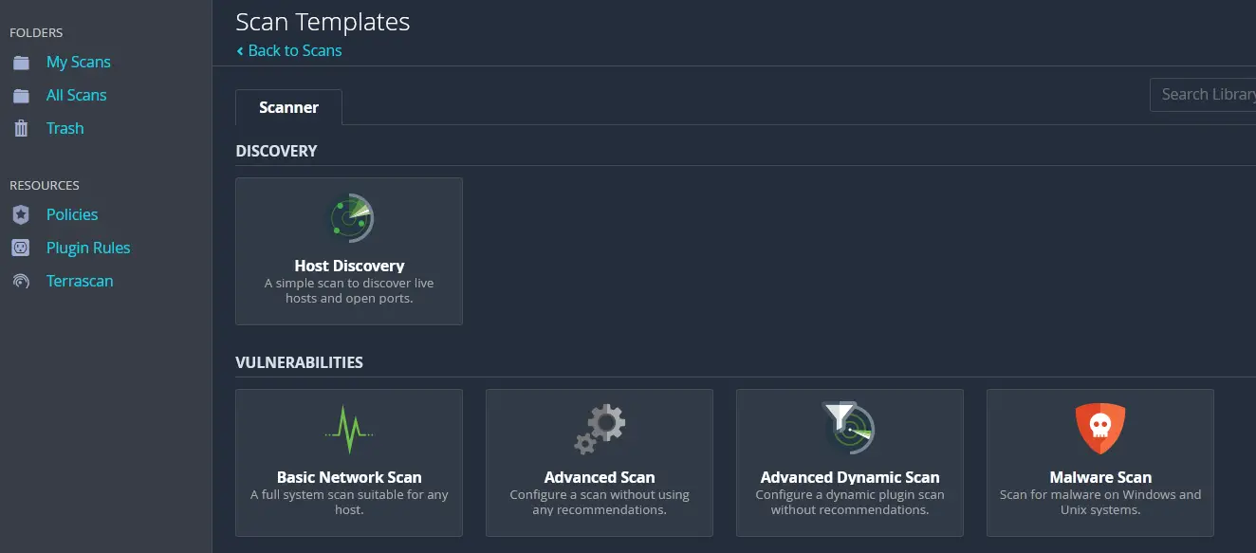Open the Trash link
This screenshot has height=553, width=1256.
click(65, 128)
